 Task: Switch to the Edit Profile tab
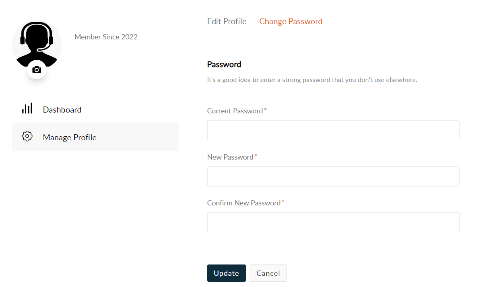227,21
